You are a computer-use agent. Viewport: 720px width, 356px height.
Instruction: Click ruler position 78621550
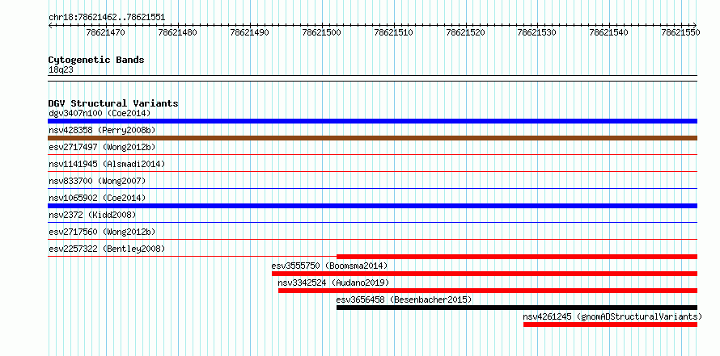(681, 32)
